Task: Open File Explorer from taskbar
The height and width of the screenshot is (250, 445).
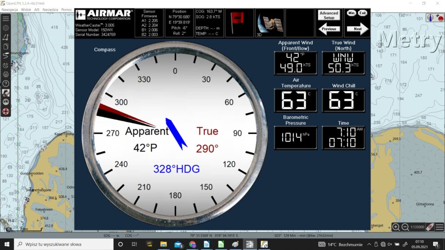Action: (x=163, y=244)
